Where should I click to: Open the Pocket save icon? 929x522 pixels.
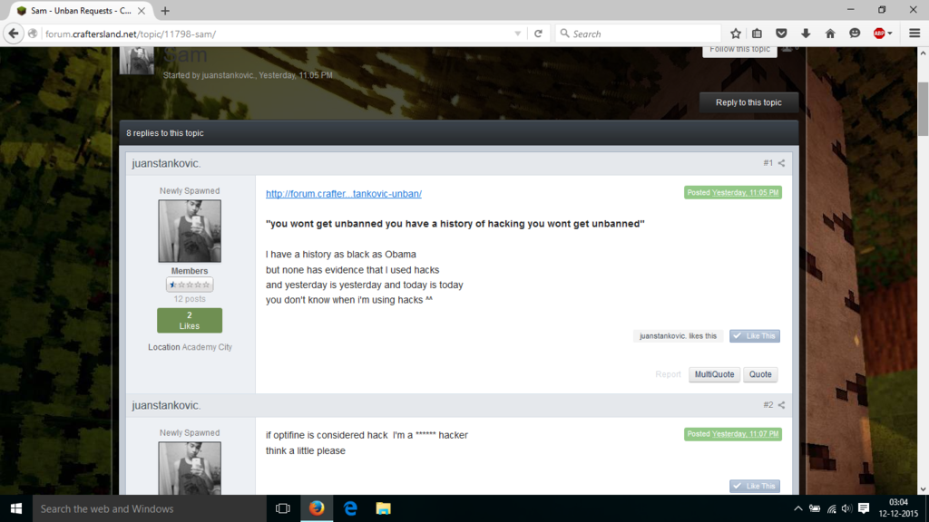tap(781, 33)
